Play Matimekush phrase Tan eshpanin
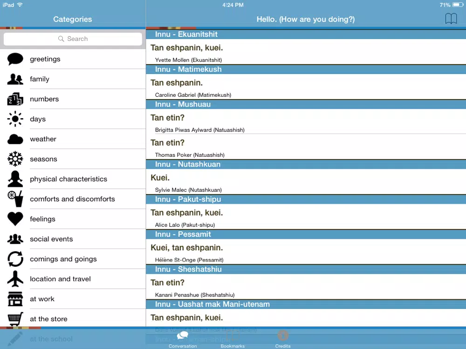466x349 pixels. [306, 87]
